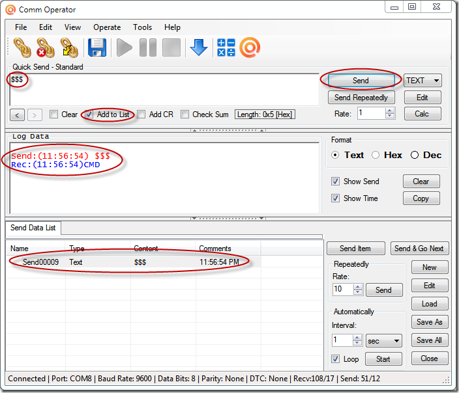Decrease the Repeatedly Rate value

click(357, 292)
